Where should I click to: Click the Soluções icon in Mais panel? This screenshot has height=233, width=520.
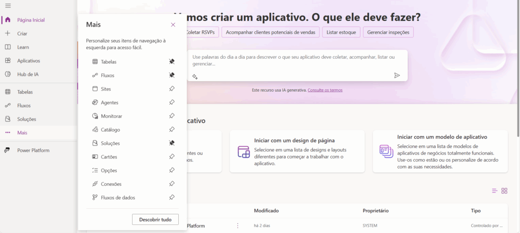(x=95, y=143)
